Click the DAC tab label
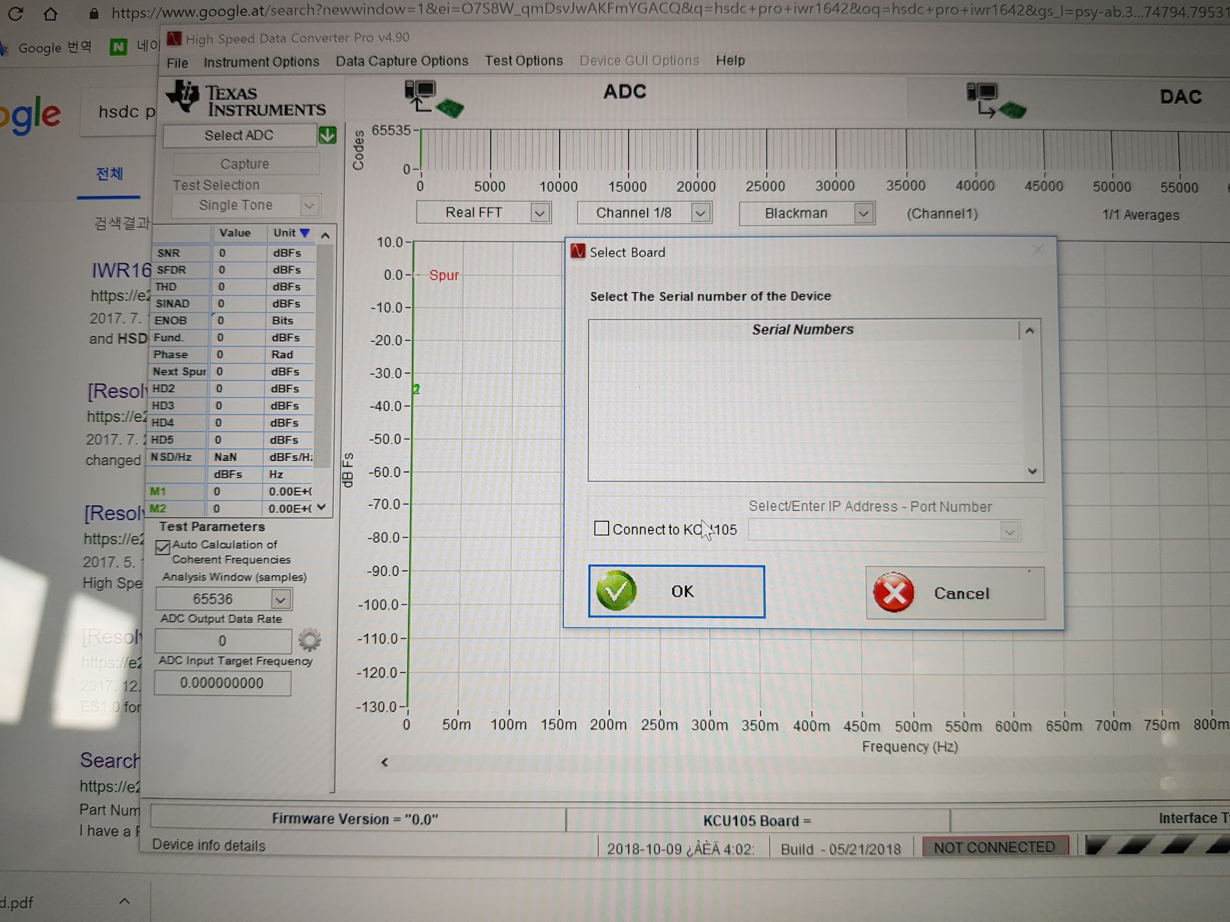Screen dimensions: 1230x922 (1180, 97)
